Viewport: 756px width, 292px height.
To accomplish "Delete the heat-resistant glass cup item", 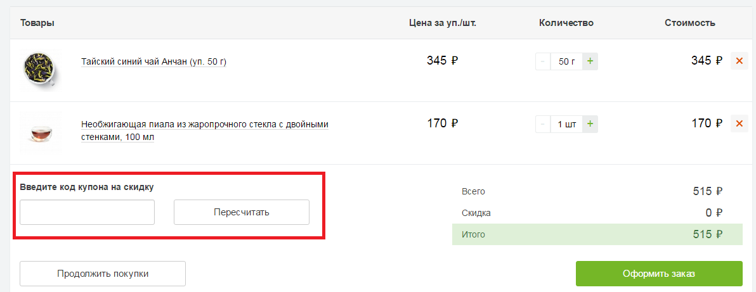I will tap(739, 124).
